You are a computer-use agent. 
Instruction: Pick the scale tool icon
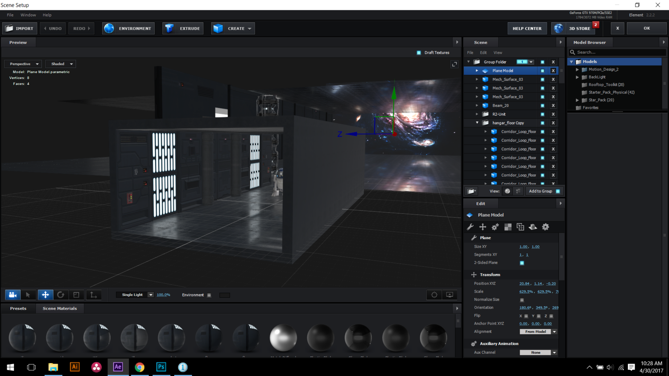(x=76, y=295)
